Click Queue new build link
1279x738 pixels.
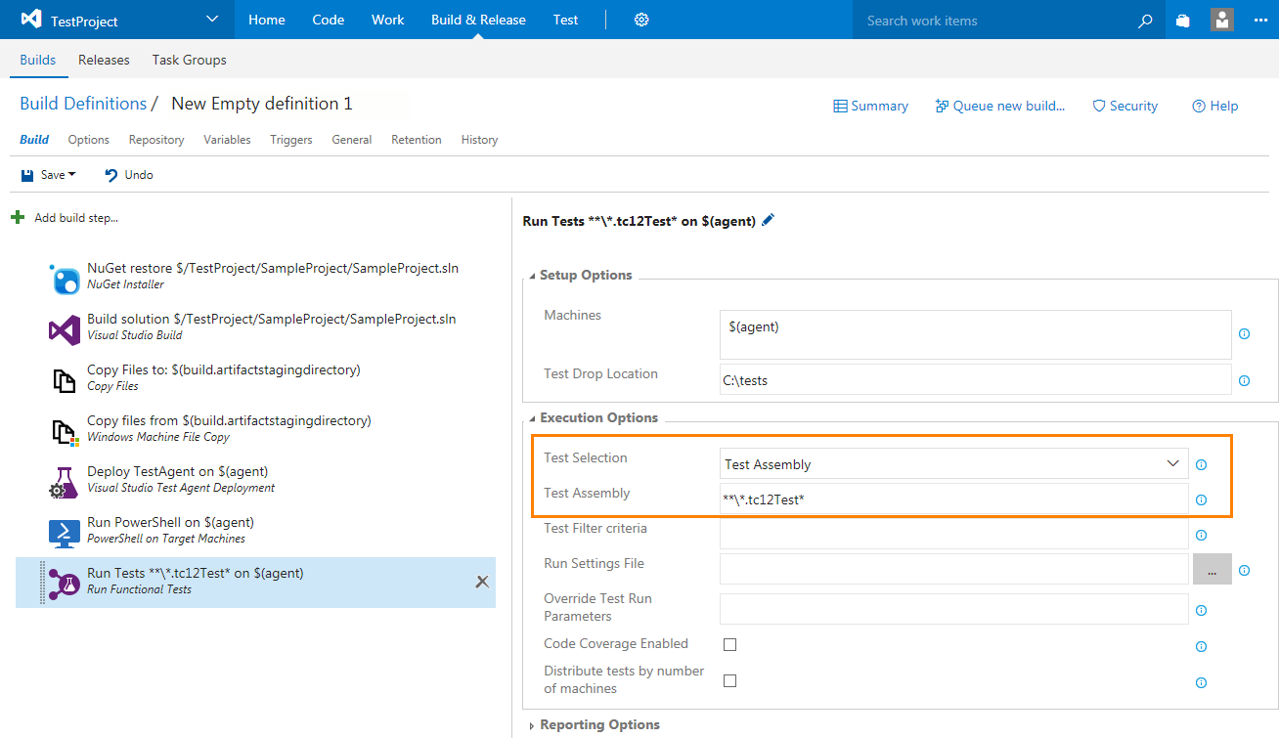pyautogui.click(x=999, y=106)
